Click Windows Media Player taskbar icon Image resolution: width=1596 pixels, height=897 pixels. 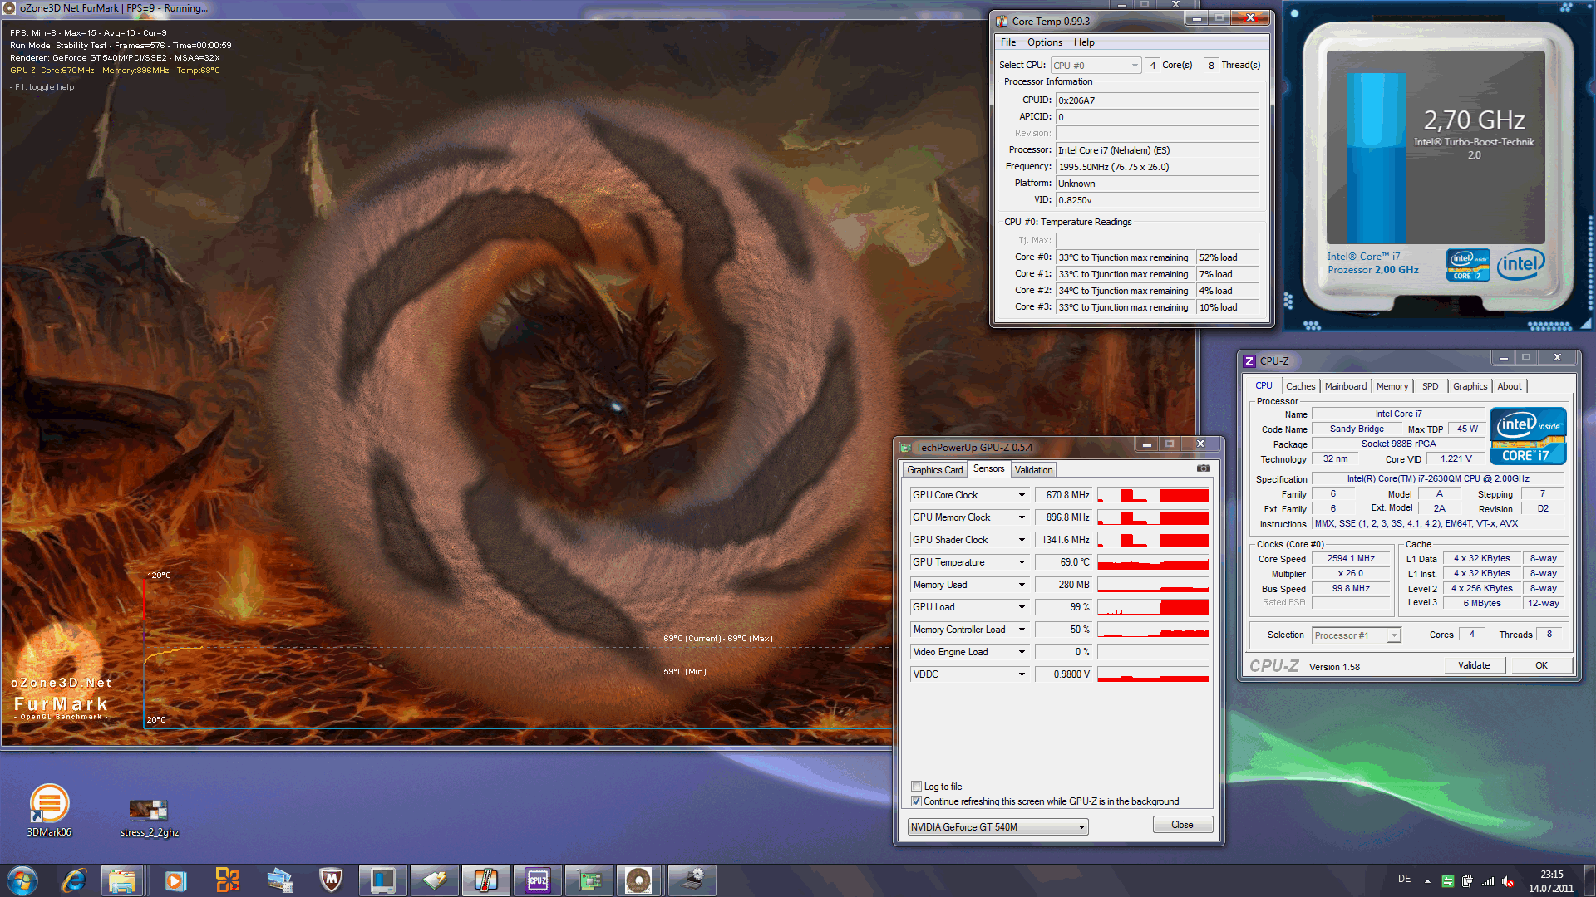tap(175, 880)
